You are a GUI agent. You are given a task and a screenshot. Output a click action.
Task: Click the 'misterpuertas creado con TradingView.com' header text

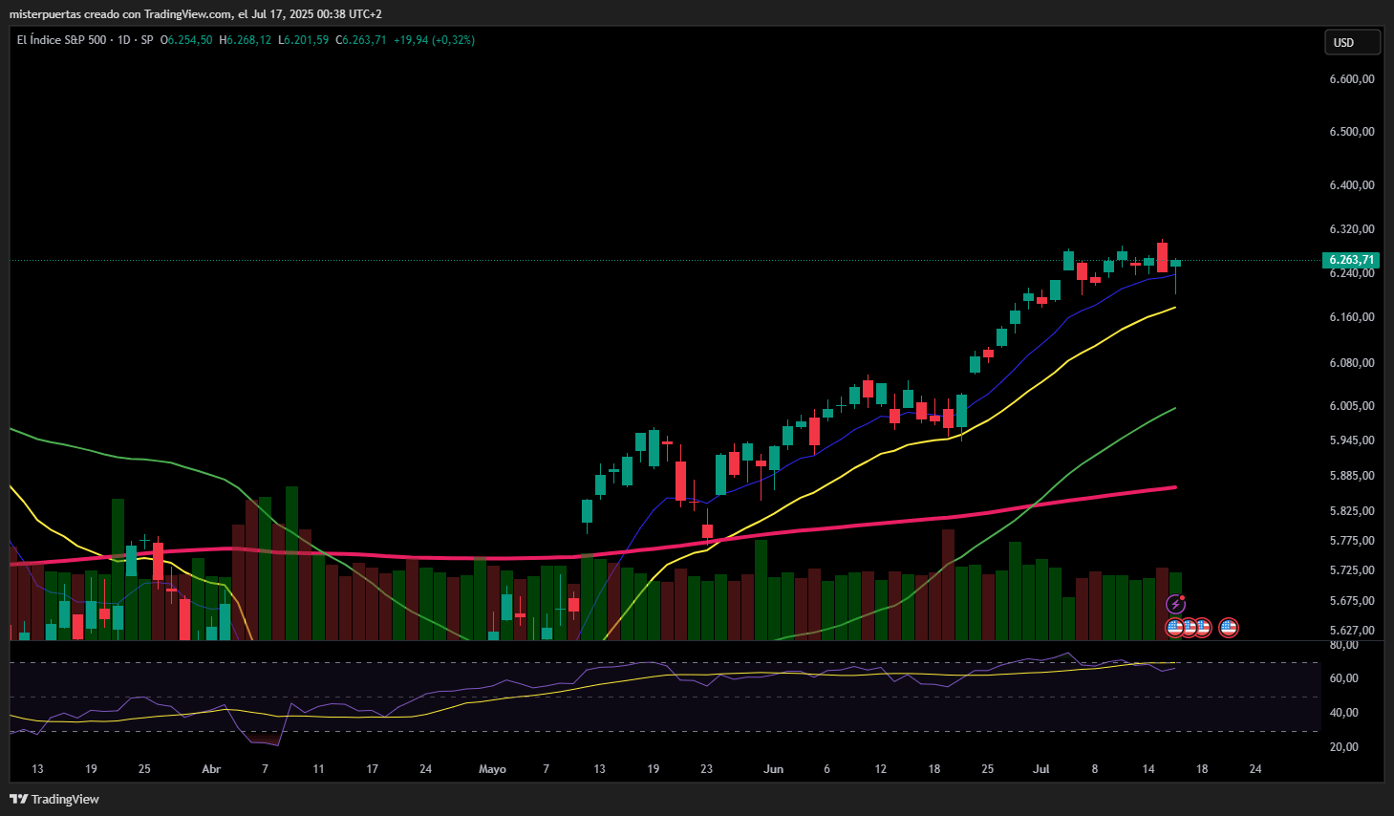(x=120, y=14)
